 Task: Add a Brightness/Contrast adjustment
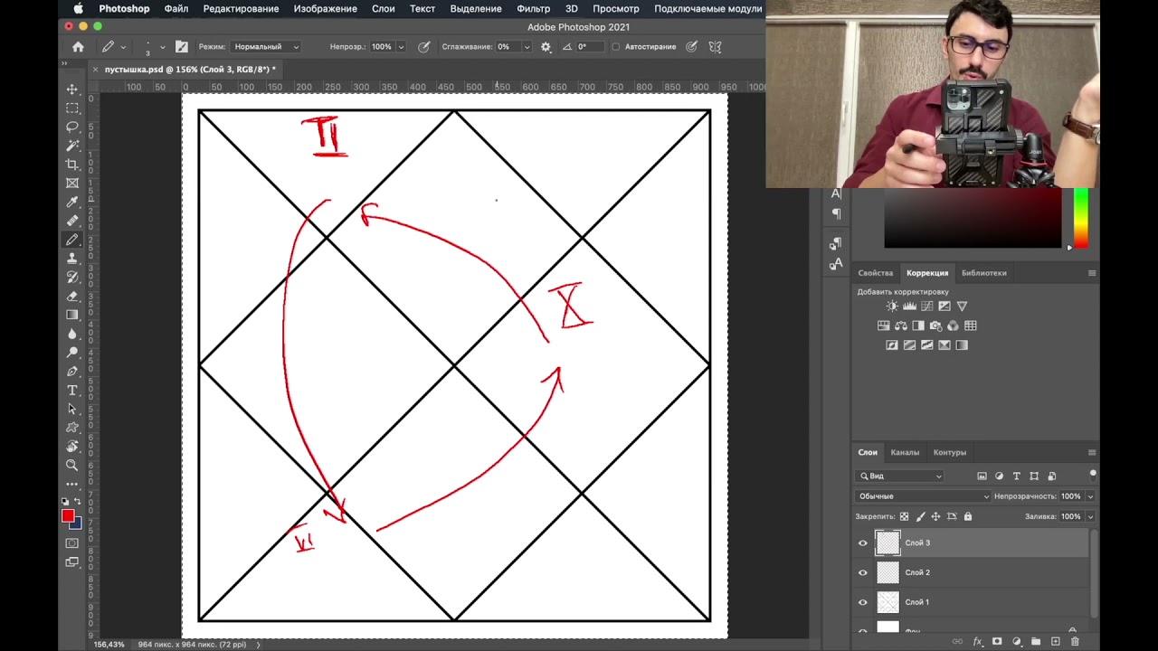click(x=892, y=307)
